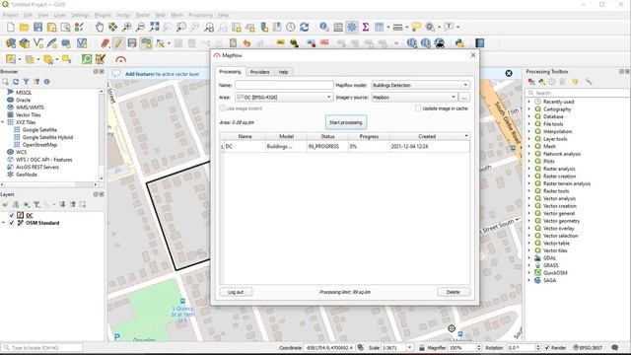Click the Type to locate search bar
Image resolution: width=631 pixels, height=355 pixels.
pyautogui.click(x=41, y=348)
